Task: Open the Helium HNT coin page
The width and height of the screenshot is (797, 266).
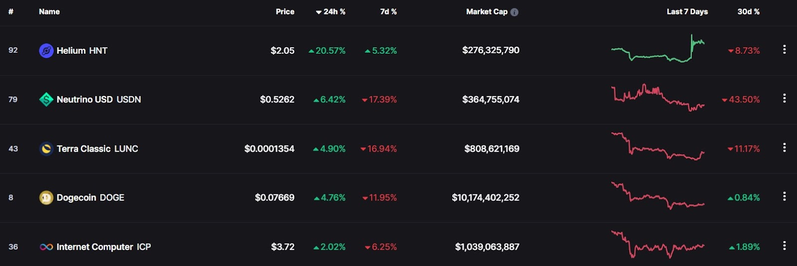Action: coord(82,51)
